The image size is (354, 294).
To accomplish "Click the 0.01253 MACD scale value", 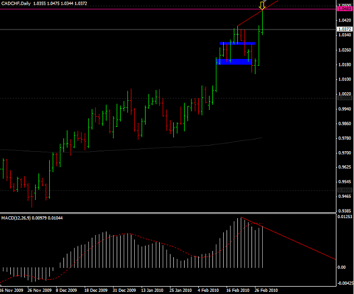I will pyautogui.click(x=345, y=217).
